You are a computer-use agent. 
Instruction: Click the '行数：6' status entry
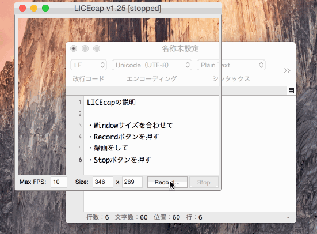tap(98, 217)
